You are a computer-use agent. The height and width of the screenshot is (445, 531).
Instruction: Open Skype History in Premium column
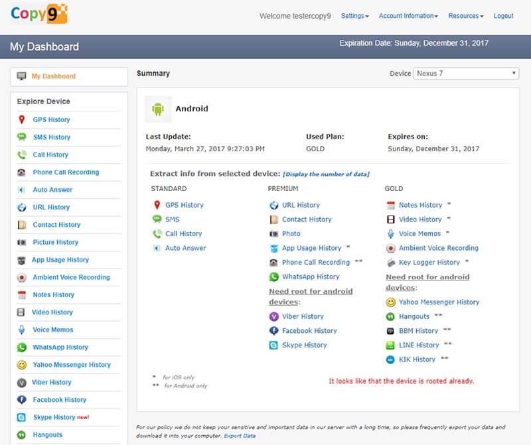[x=305, y=345]
